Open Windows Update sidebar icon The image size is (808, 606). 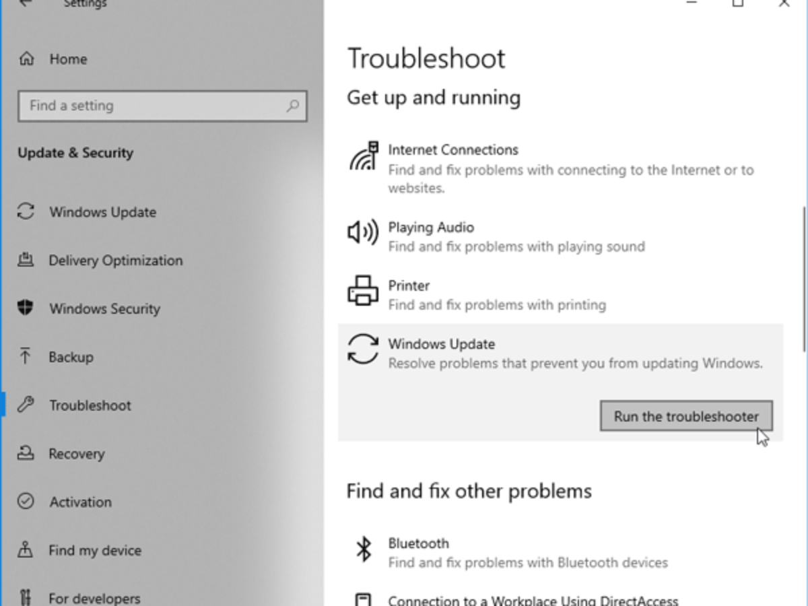26,211
